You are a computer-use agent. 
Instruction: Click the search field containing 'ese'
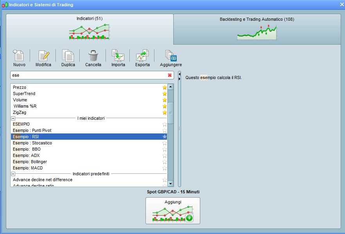92,75
